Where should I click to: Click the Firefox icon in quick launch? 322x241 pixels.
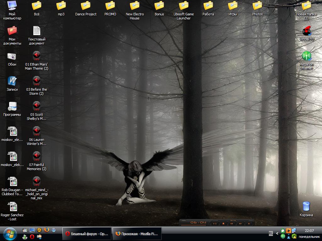(x=47, y=230)
